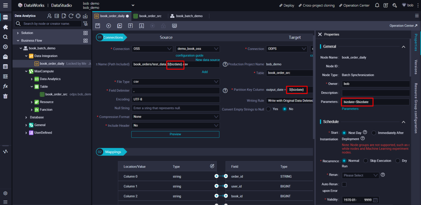
Task: Click run with parameters toolbar icon
Action: [120, 26]
